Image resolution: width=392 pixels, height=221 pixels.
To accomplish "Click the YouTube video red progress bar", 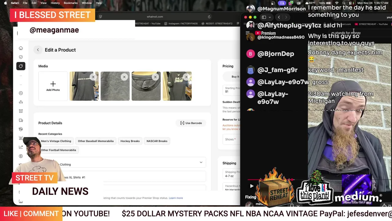I will pyautogui.click(x=269, y=180).
